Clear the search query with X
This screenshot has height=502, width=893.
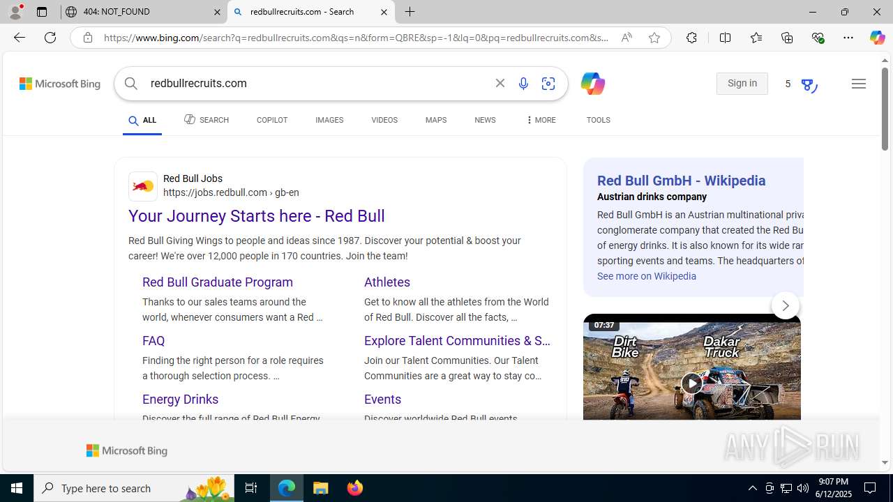(x=500, y=84)
